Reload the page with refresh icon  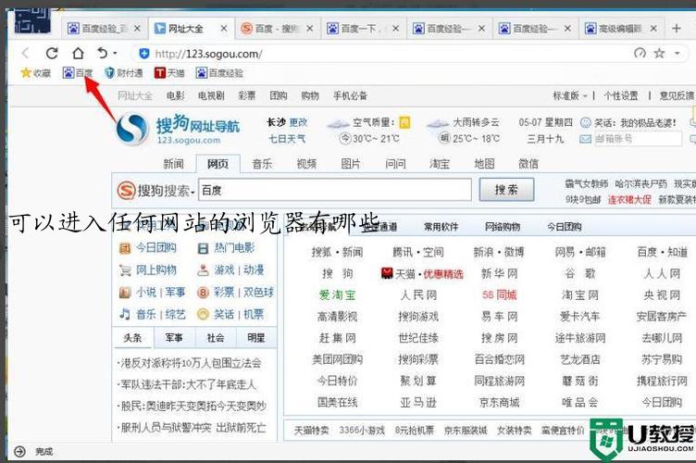[x=52, y=54]
